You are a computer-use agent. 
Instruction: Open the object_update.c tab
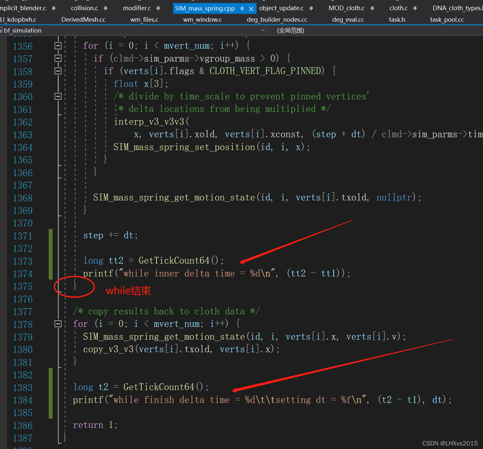pos(281,8)
